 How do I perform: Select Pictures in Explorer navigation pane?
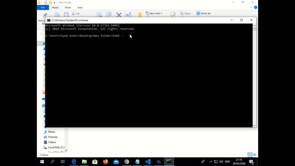point(53,137)
